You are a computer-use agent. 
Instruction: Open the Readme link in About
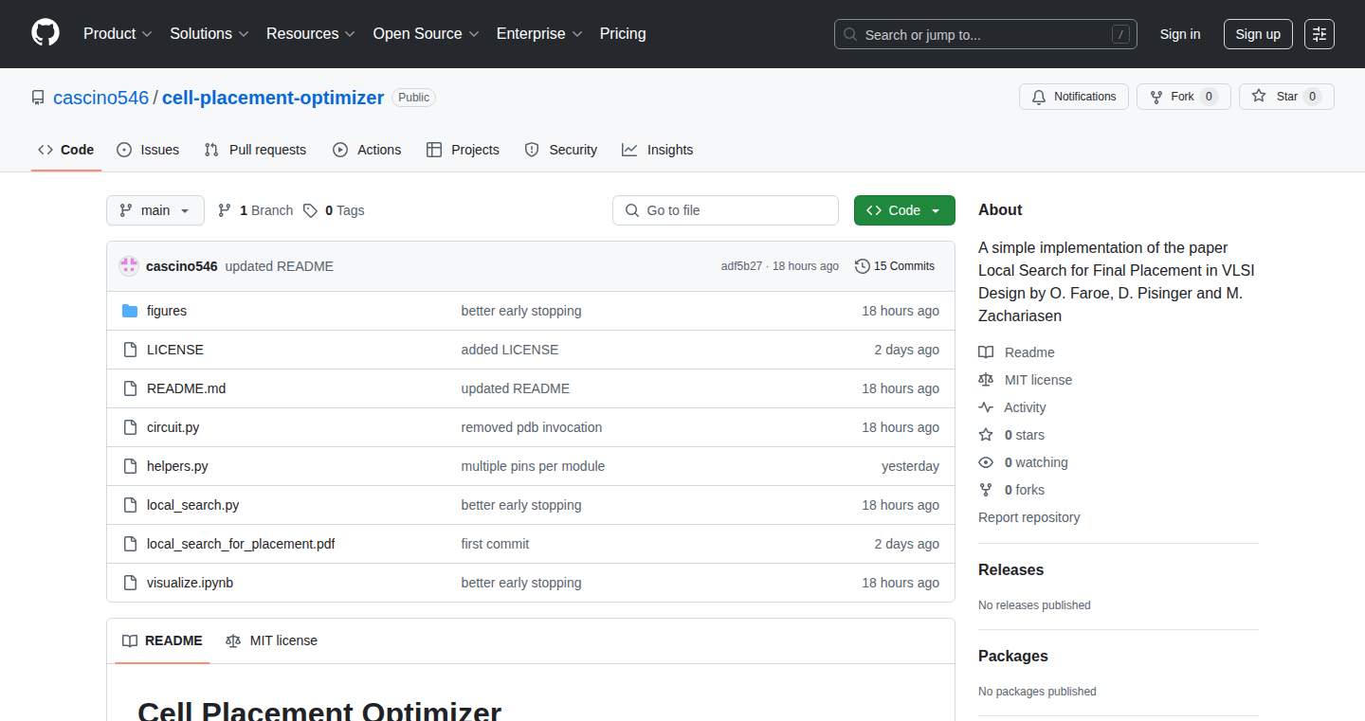tap(1016, 352)
